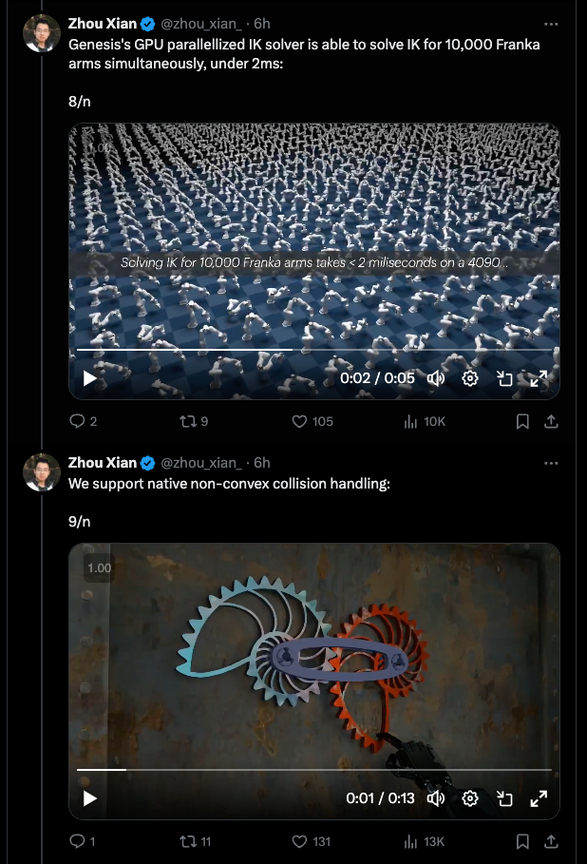
Task: Like the IK solver tweet
Action: (299, 420)
